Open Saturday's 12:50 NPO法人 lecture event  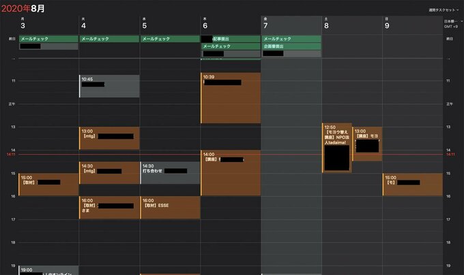click(336, 148)
